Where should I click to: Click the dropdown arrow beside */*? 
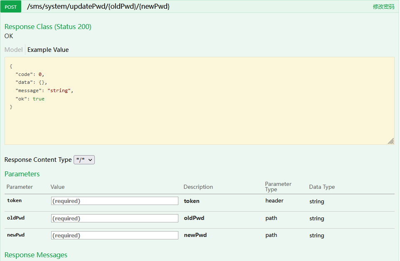click(x=90, y=160)
